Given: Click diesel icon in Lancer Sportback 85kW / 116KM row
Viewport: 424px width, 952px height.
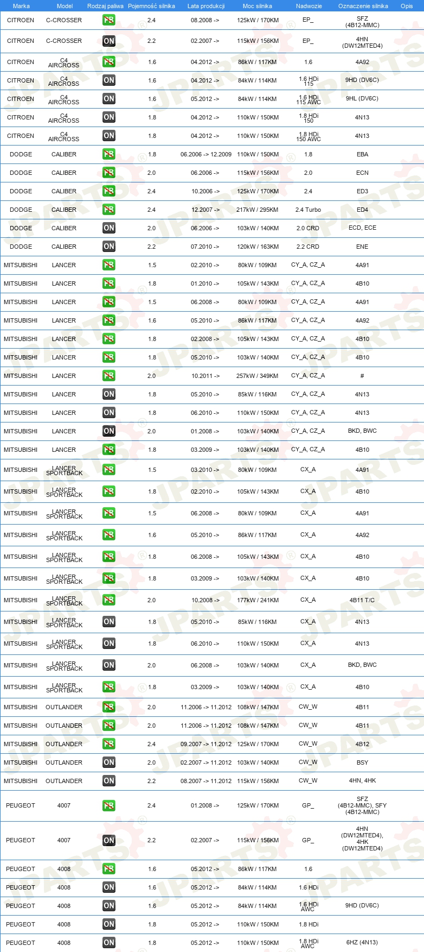Looking at the screenshot, I should [x=109, y=622].
